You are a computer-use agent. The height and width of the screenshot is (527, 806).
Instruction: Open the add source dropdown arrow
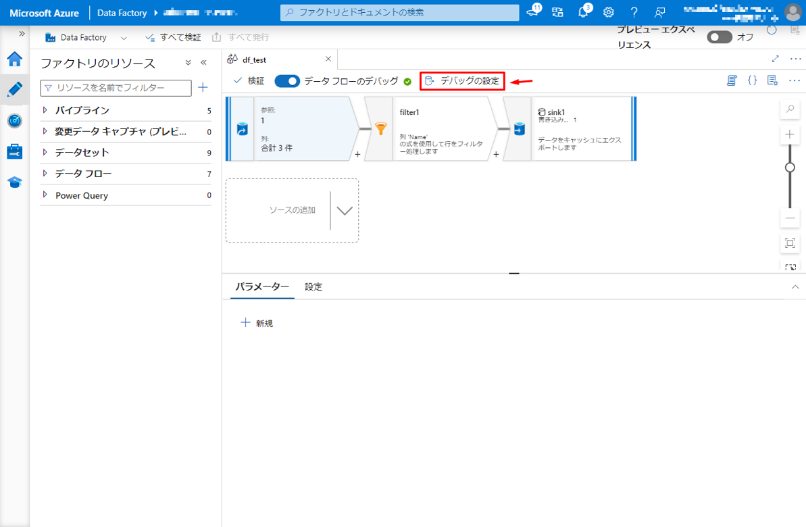click(345, 210)
